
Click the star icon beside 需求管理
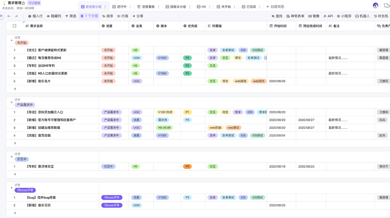[23, 3]
